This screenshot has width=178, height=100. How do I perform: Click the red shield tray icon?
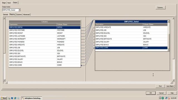(x=169, y=98)
